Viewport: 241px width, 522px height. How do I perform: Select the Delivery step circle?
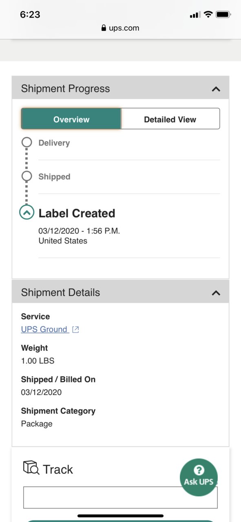coord(27,142)
